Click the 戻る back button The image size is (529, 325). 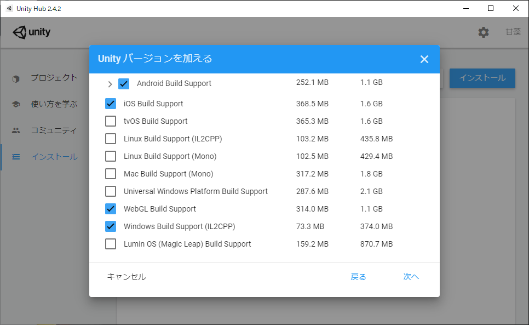(358, 277)
